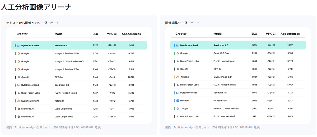Click the Black Forest Labs icon beside FLUX.1 Kontext [pro]

tap(178, 61)
